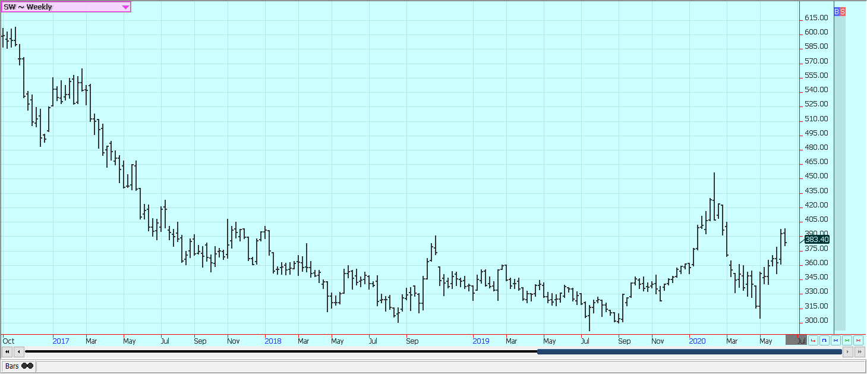Jump to chart start with double-left arrow

(7, 352)
